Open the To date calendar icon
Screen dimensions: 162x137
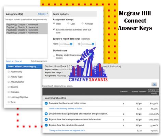click(93, 44)
